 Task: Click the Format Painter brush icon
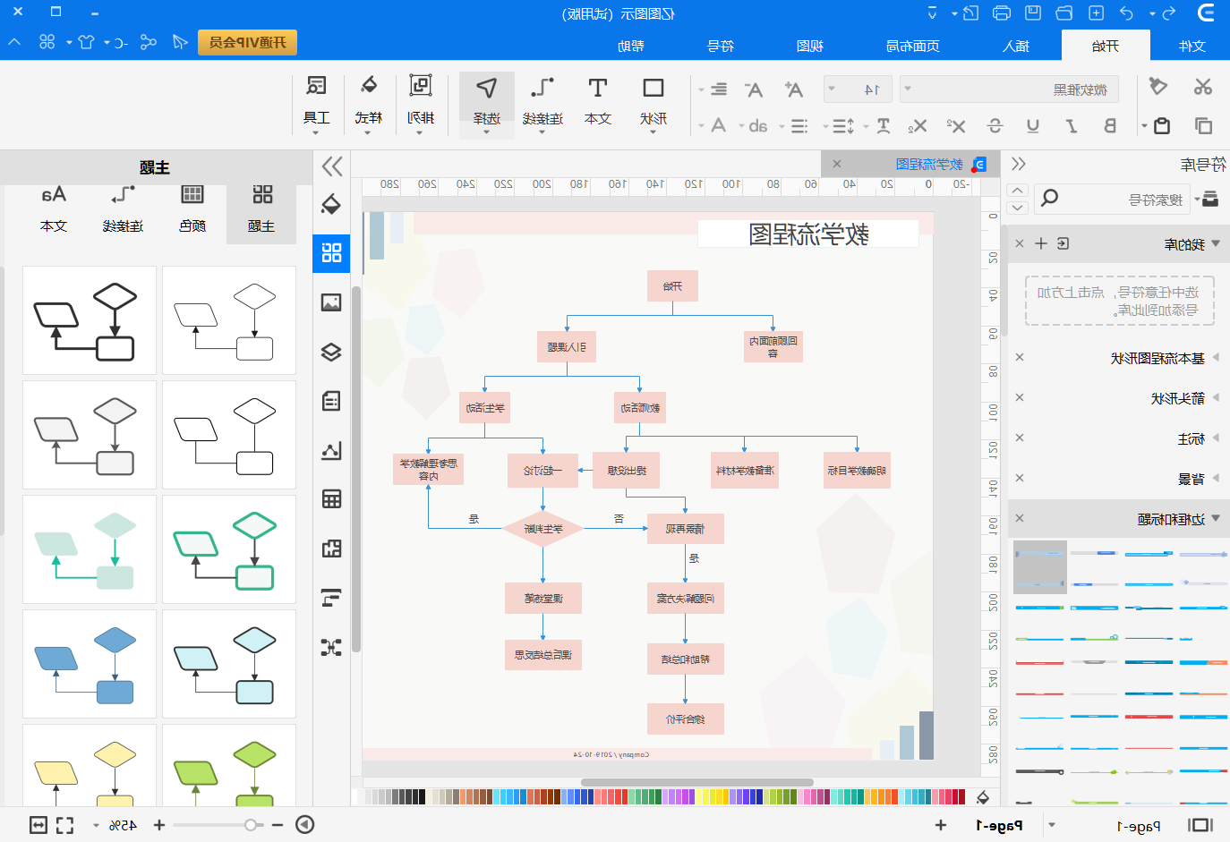point(1157,87)
